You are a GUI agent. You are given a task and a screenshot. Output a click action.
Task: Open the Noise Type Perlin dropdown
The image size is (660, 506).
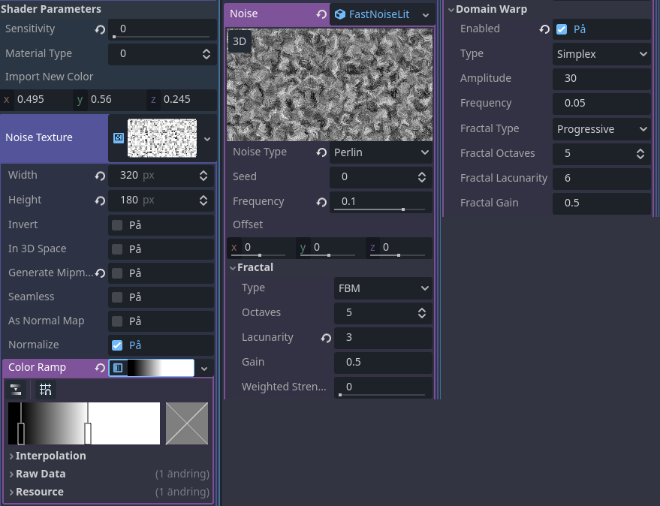[381, 152]
